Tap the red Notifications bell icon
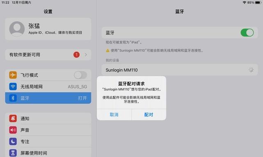The image size is (263, 157). 13,119
